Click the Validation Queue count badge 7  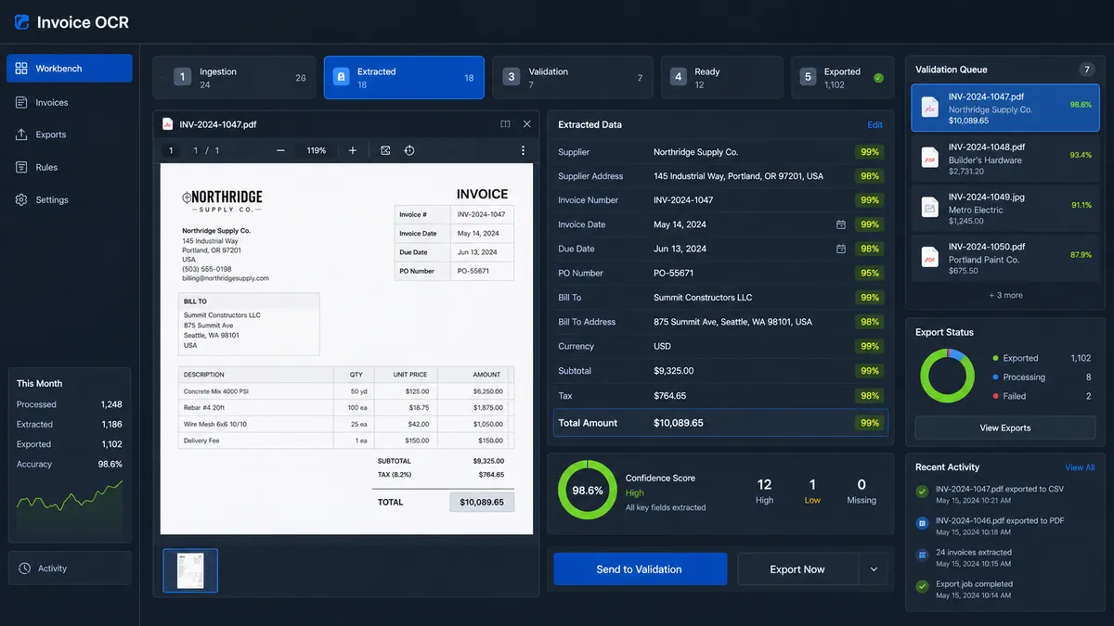pos(1086,70)
